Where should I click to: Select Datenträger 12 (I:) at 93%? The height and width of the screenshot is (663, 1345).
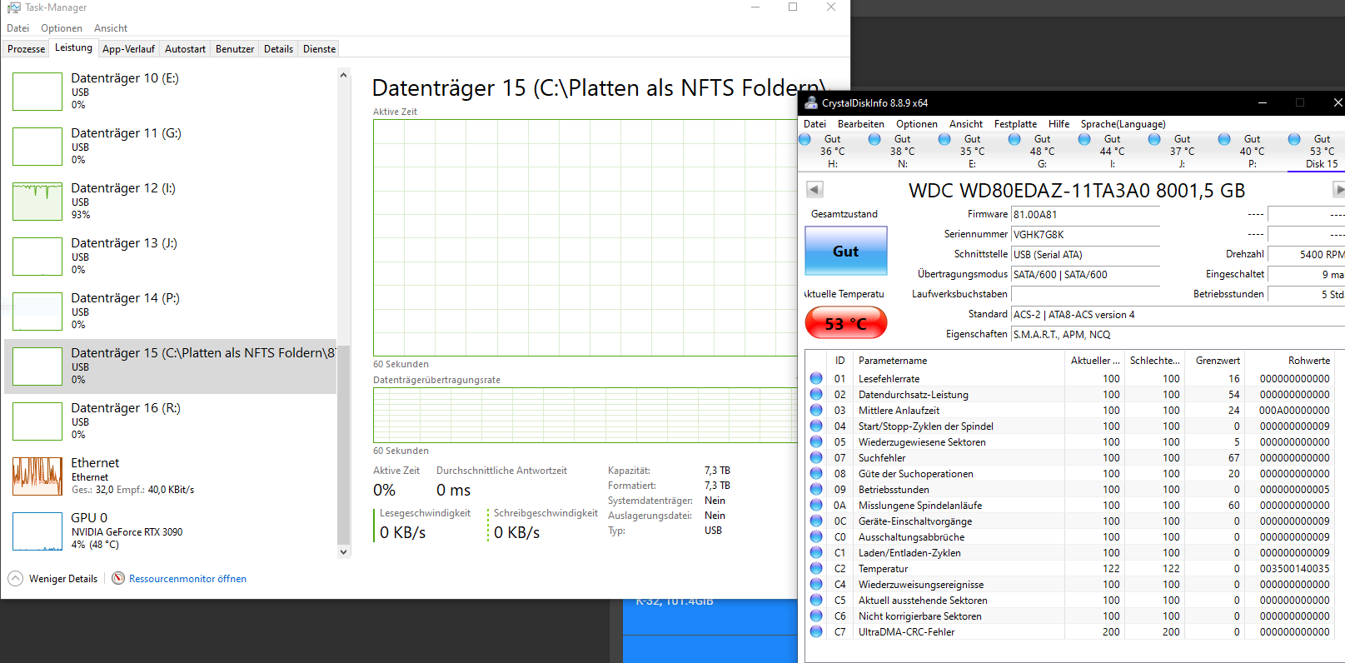point(171,202)
